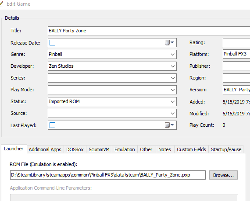Expand the Status dropdown
250x201 pixels.
tap(172, 102)
